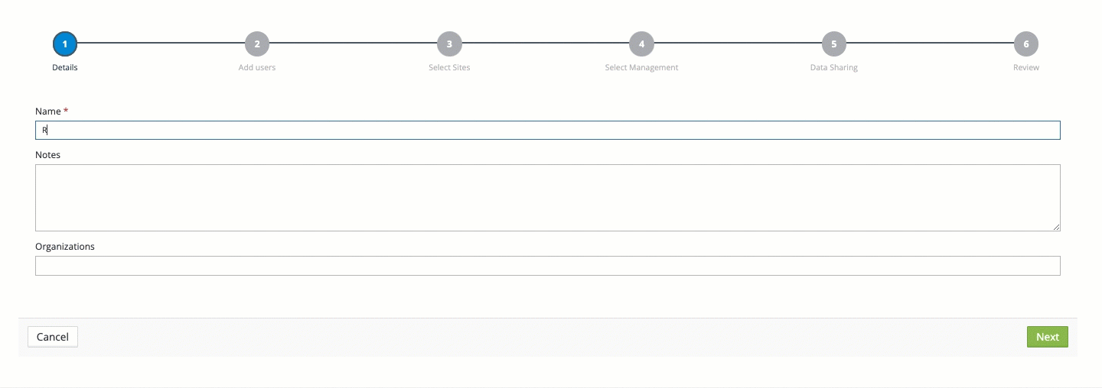The image size is (1102, 388).
Task: Go to step 5 Data Sharing
Action: click(834, 44)
